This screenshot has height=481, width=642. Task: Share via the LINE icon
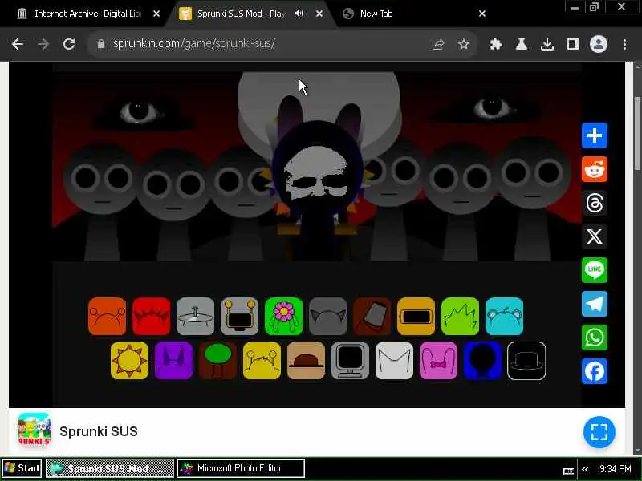(x=595, y=270)
